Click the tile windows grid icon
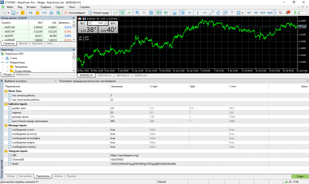309x184 pixels. 151,13
